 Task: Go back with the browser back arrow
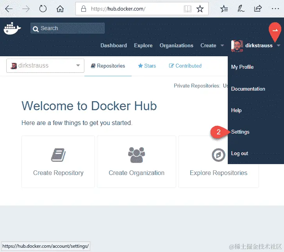click(9, 9)
